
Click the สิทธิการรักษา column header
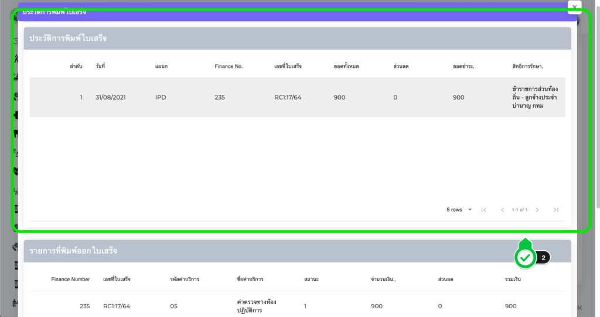pos(527,66)
